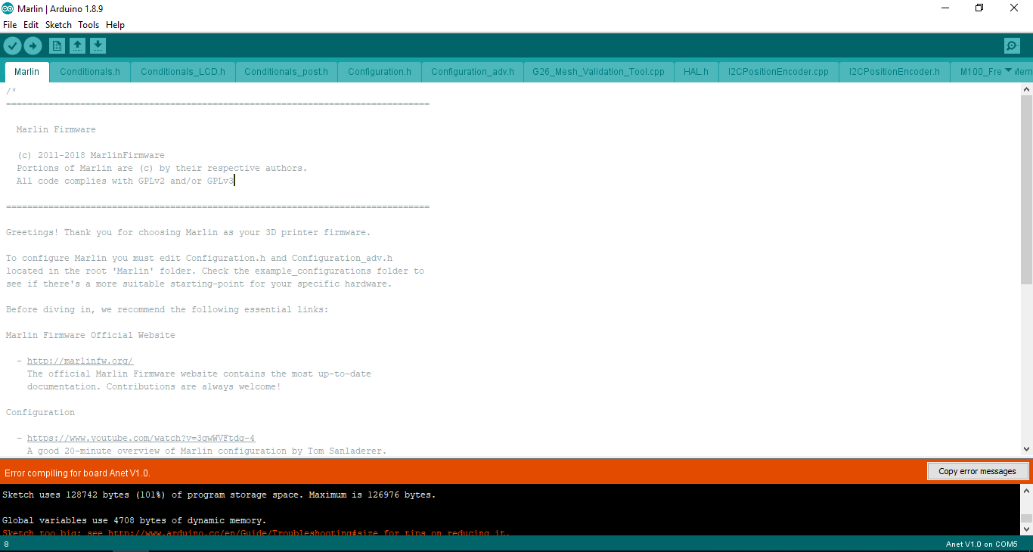Open the Serial Monitor magnifier icon
Viewport: 1033px width, 552px height.
(x=1012, y=46)
